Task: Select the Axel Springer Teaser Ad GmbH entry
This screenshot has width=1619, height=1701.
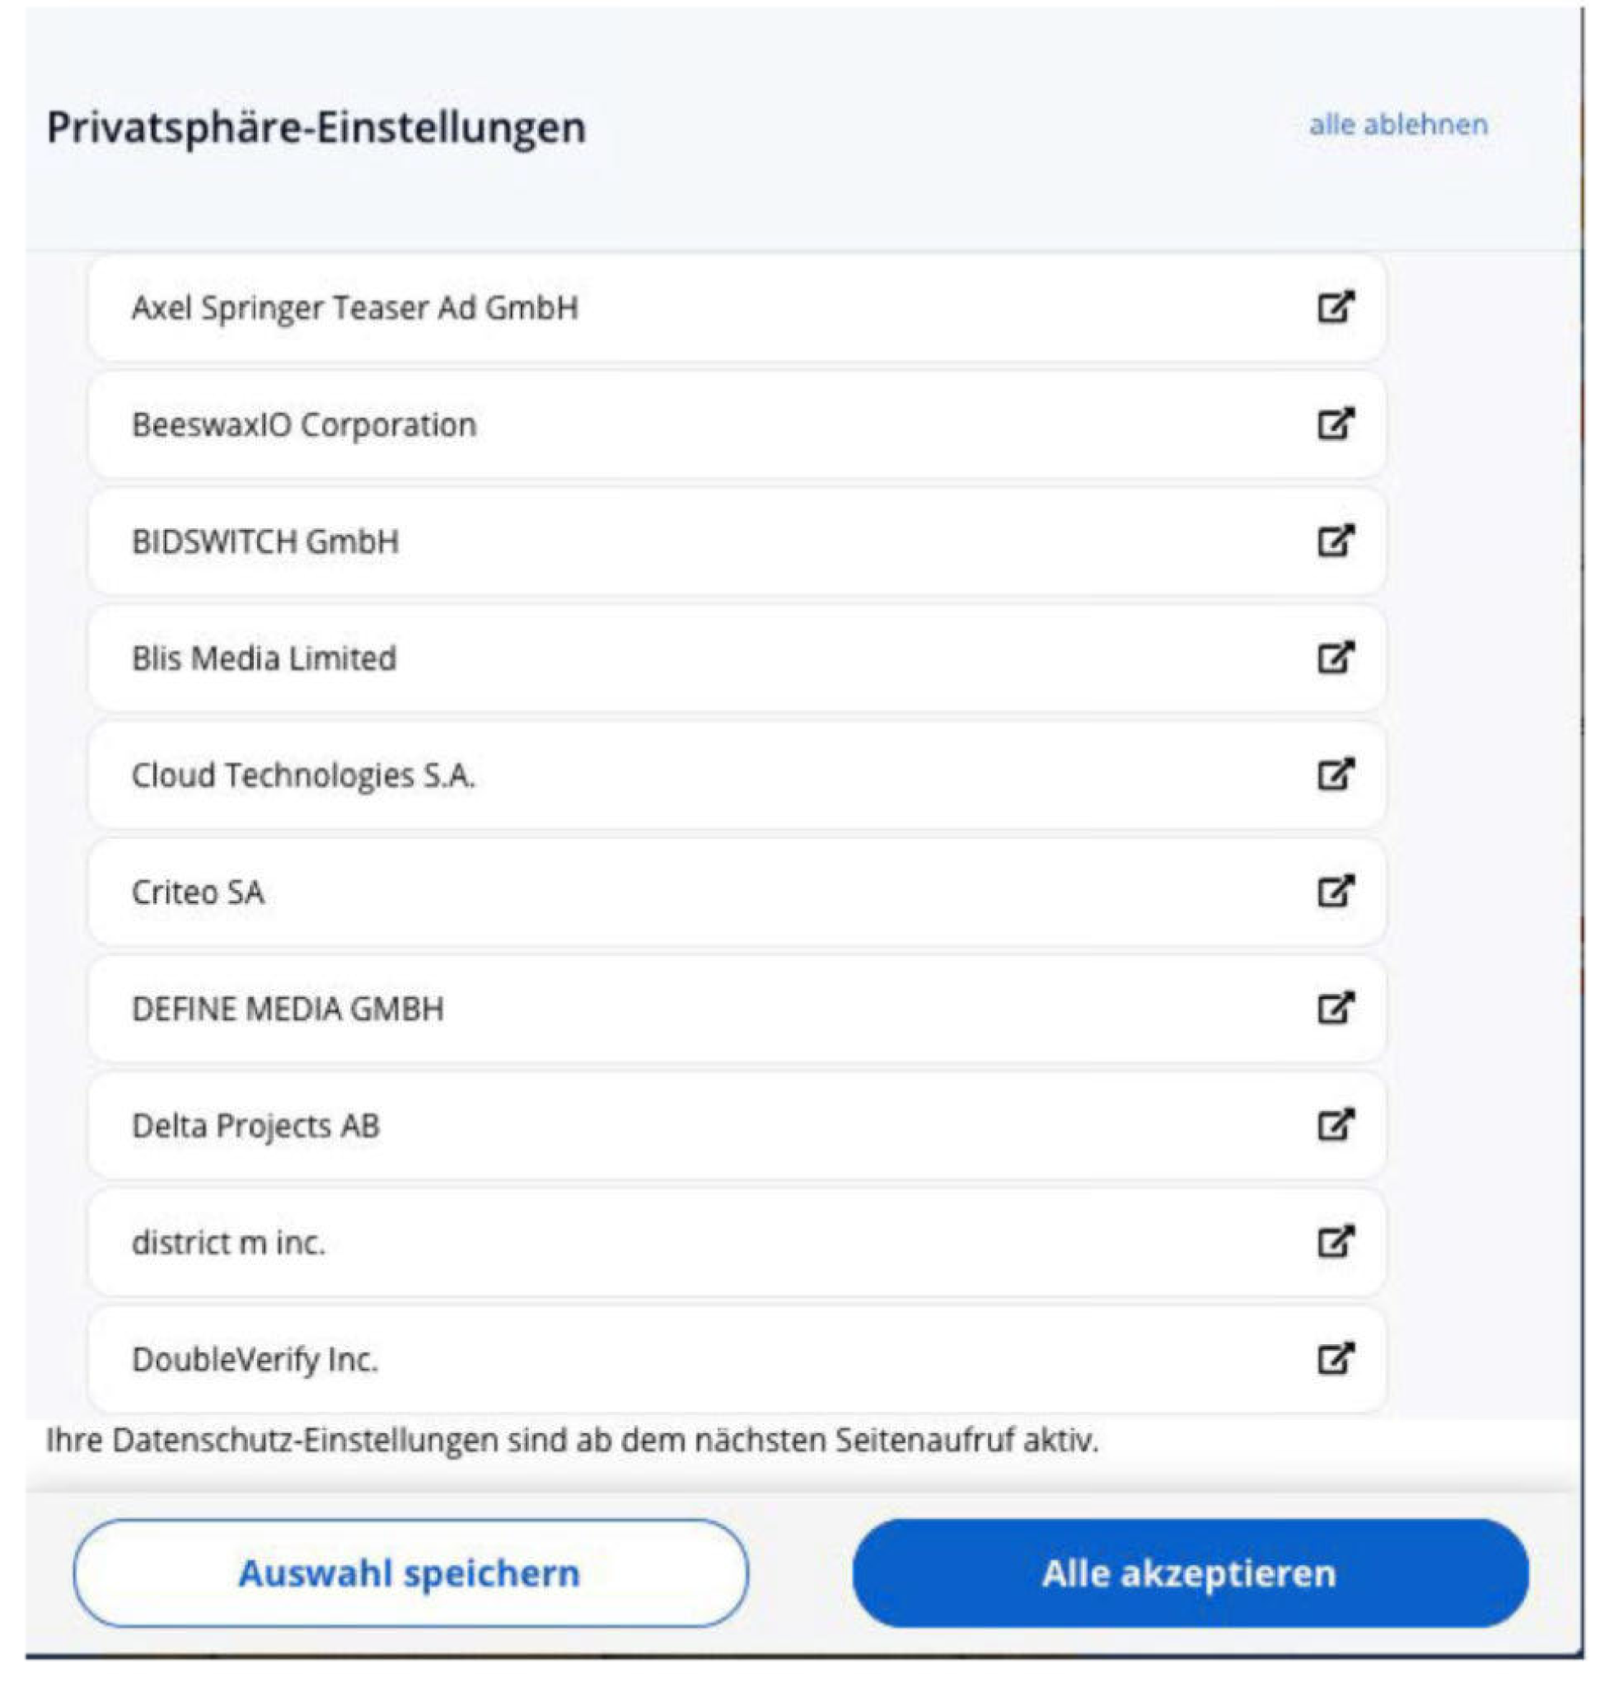Action: point(354,308)
